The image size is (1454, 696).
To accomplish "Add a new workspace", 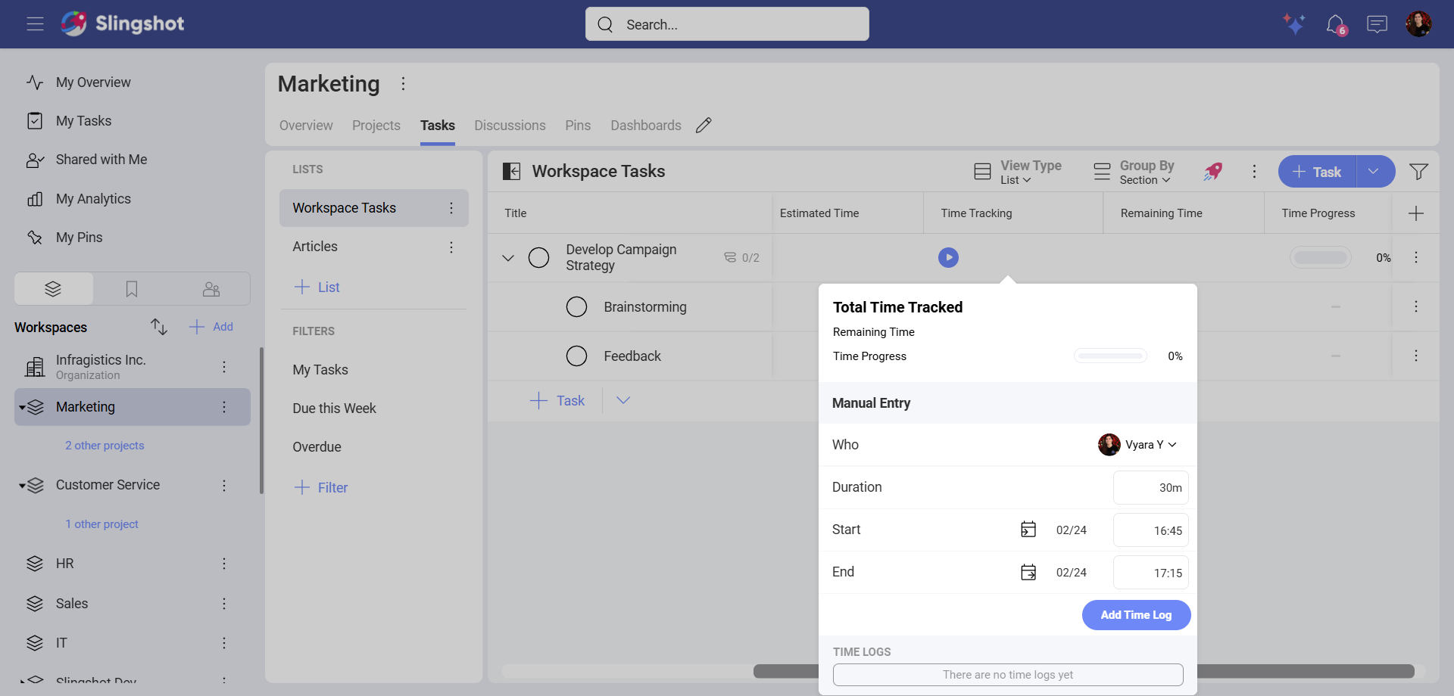I will 211,327.
